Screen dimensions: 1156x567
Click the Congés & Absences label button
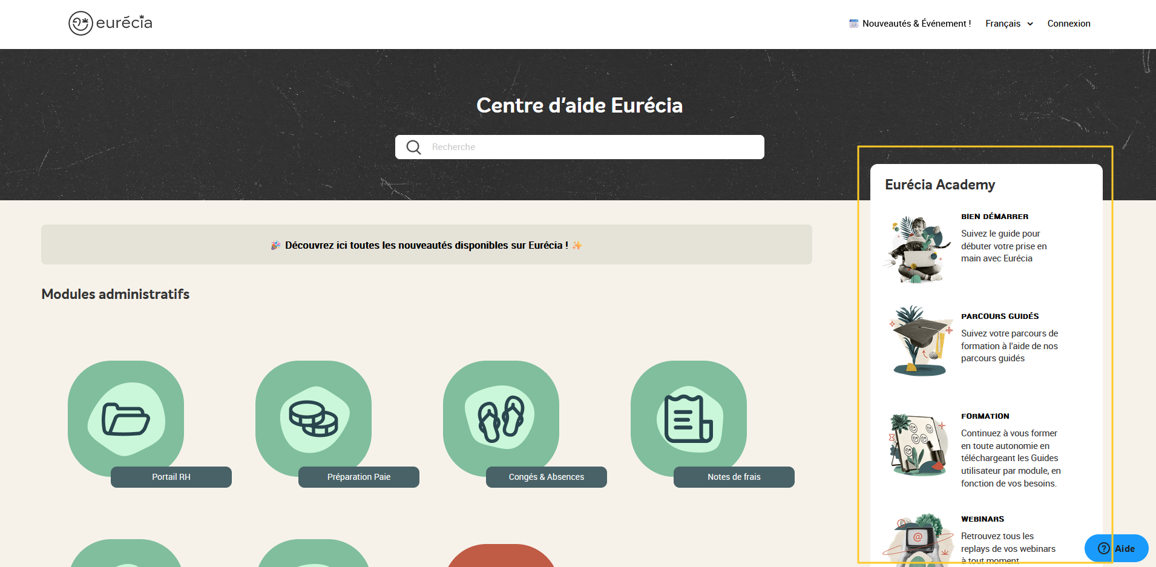pos(547,477)
